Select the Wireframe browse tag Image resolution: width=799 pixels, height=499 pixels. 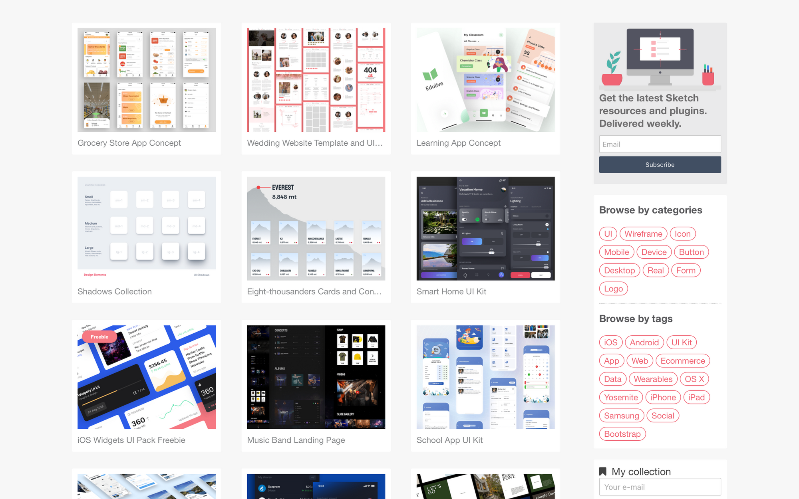click(642, 234)
